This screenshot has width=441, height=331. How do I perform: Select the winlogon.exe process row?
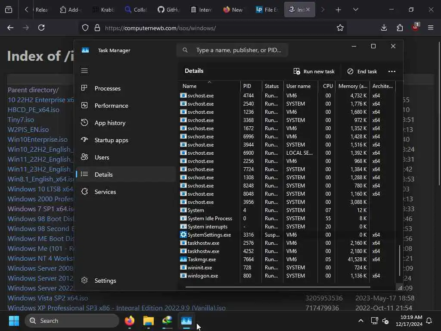287,276
